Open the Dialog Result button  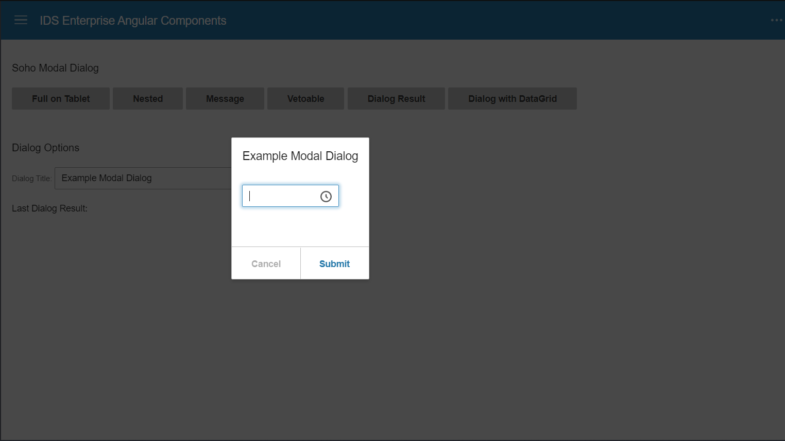click(397, 98)
